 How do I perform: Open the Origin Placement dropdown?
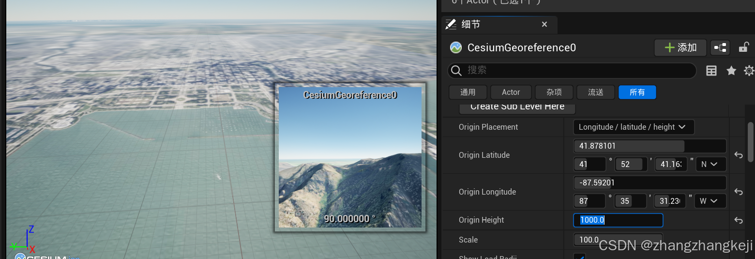click(x=634, y=127)
